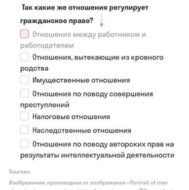Viewport: 189px width, 190px height.
Task: Check 'Отношения между работником и работодателем' checkbox
Action: click(x=24, y=34)
